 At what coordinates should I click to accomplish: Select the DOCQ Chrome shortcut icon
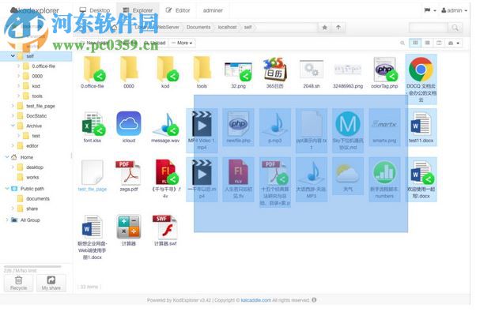421,70
